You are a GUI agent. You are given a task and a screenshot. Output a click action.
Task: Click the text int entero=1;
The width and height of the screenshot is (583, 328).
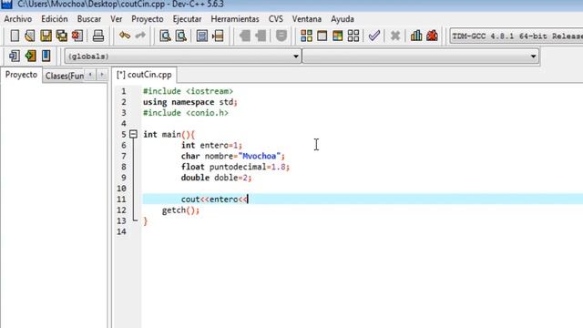point(211,145)
